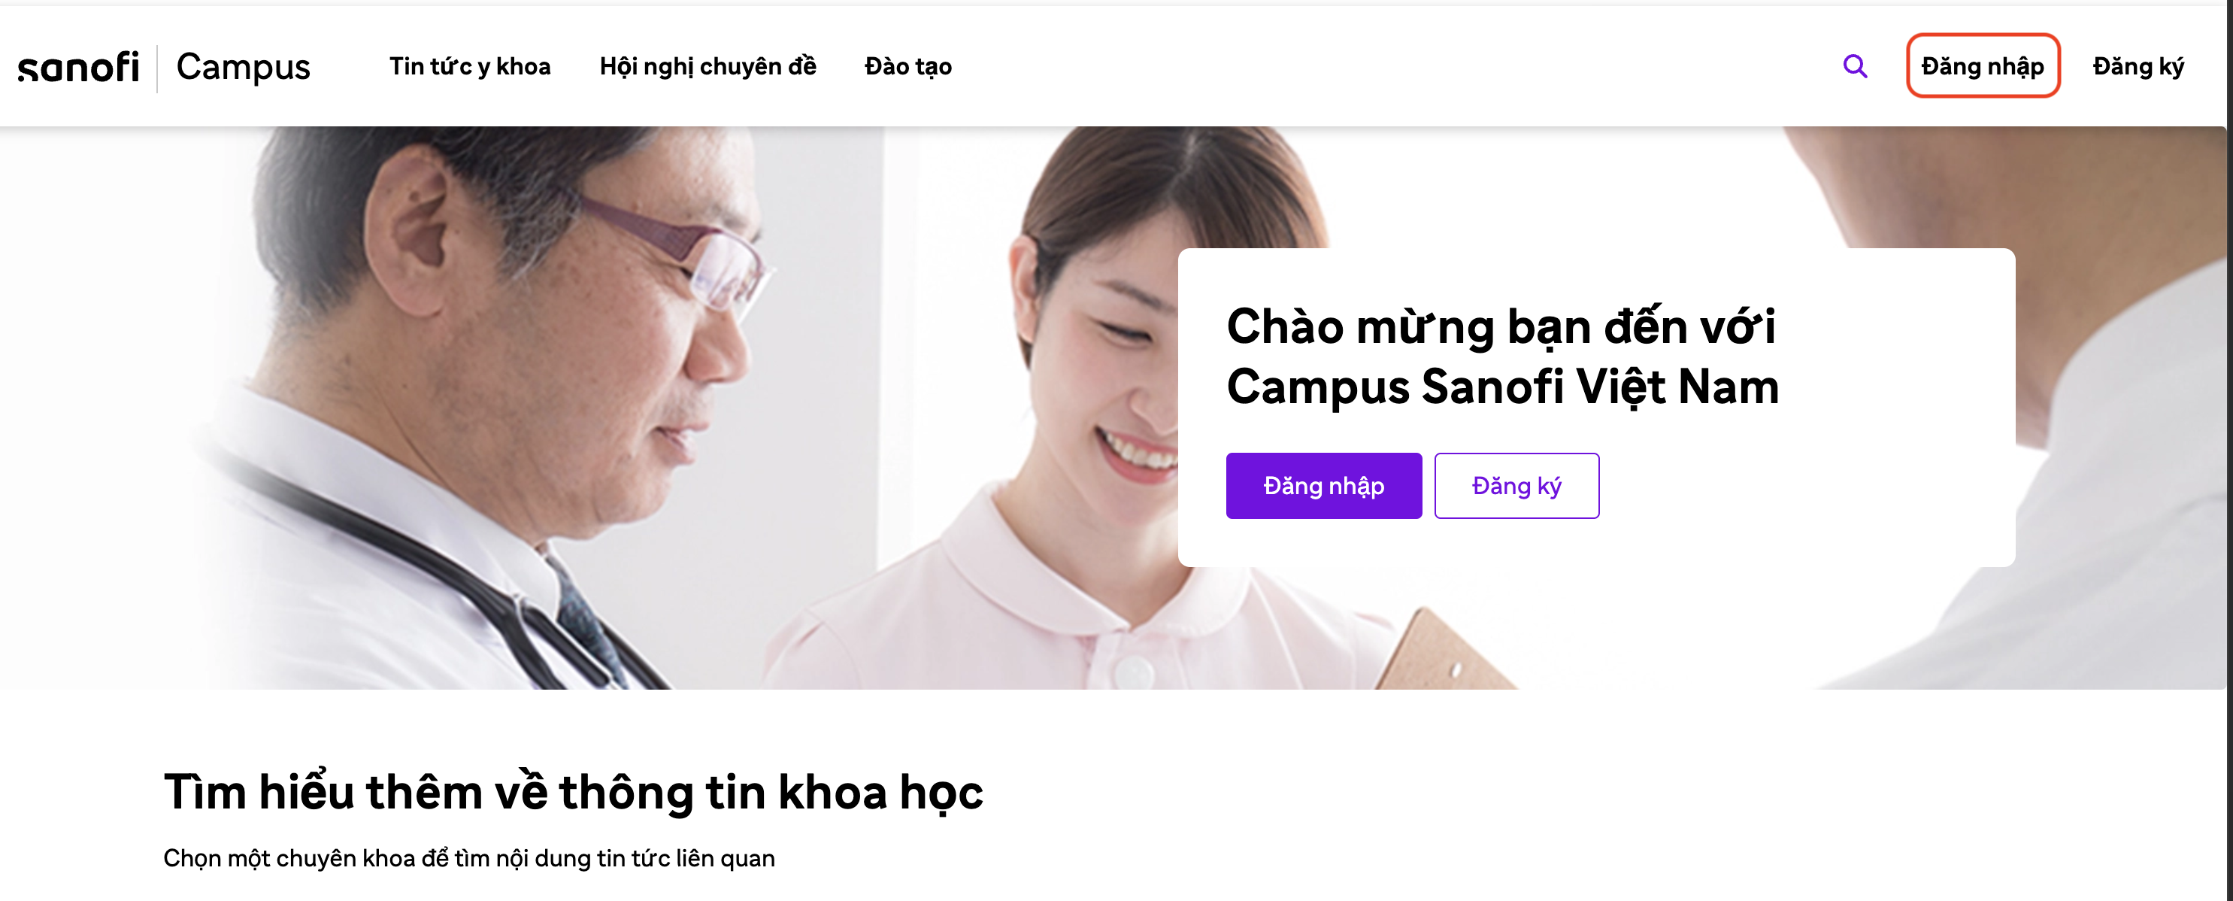The height and width of the screenshot is (901, 2233).
Task: Open search with the magnifying glass icon
Action: click(1854, 67)
